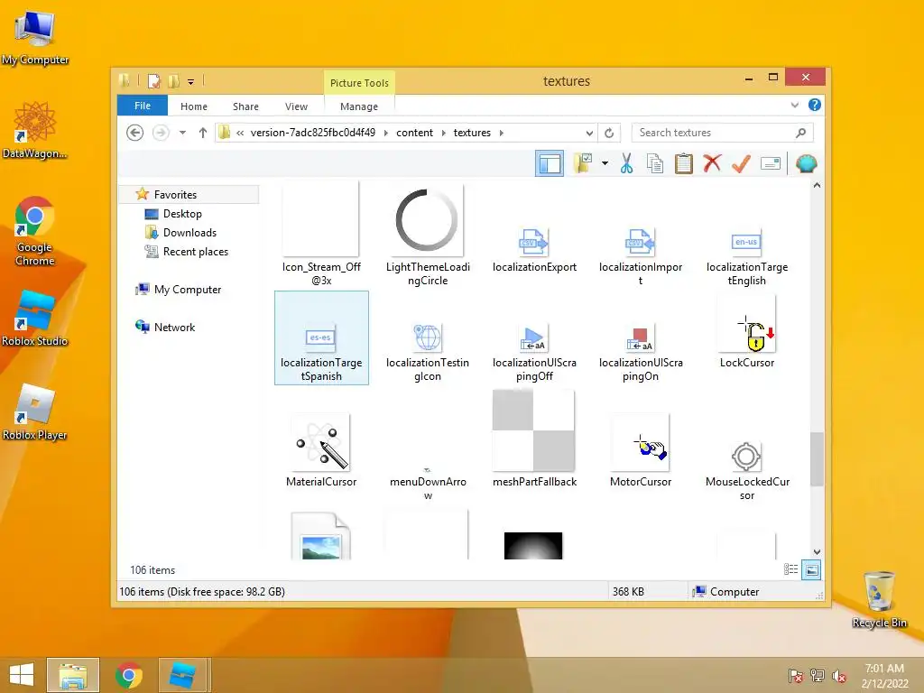Viewport: 924px width, 693px height.
Task: Select the localizationExport file
Action: tap(534, 251)
